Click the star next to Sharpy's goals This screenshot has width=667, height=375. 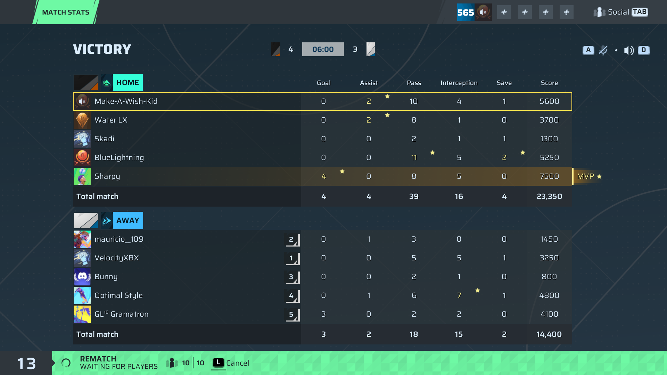click(342, 171)
